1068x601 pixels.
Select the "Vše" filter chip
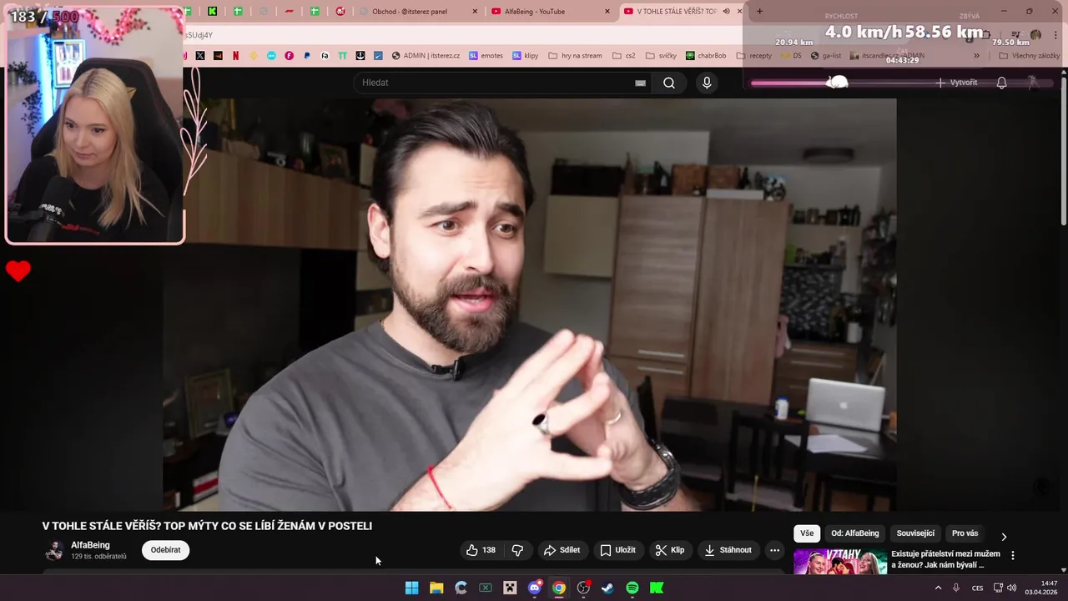pyautogui.click(x=807, y=533)
